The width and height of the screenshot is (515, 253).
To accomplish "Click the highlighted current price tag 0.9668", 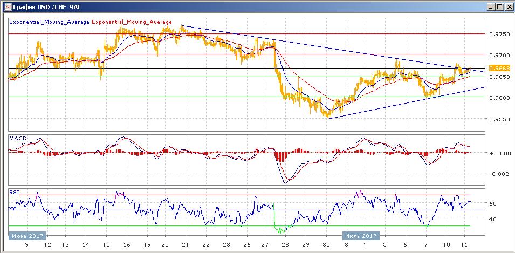I will (x=497, y=69).
